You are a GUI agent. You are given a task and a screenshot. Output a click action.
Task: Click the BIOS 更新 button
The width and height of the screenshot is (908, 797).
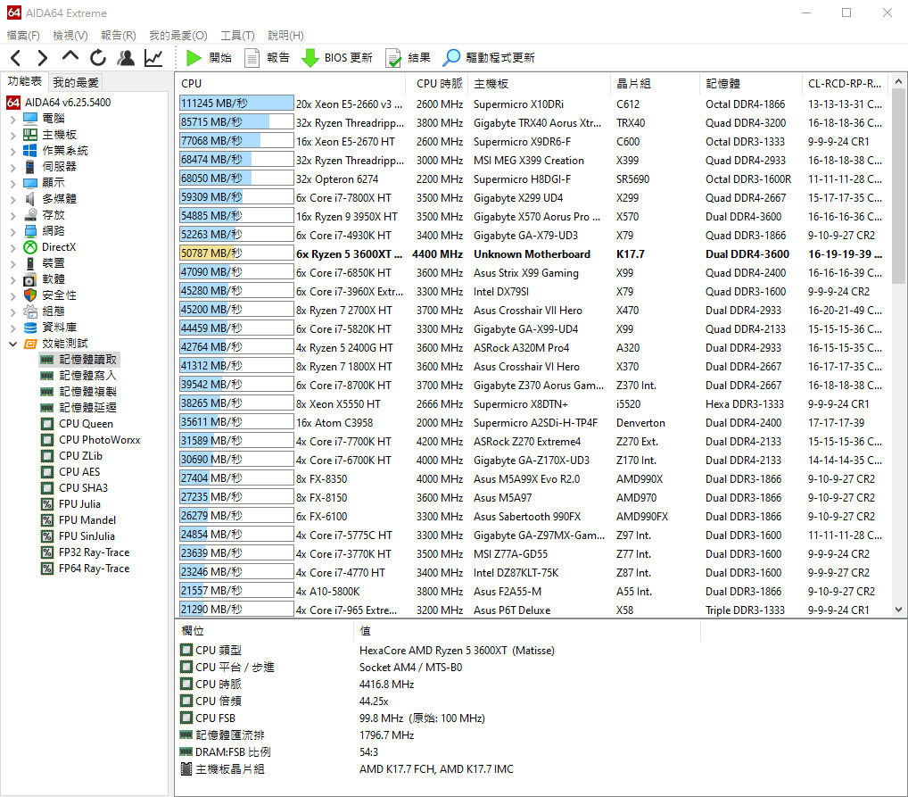[337, 57]
